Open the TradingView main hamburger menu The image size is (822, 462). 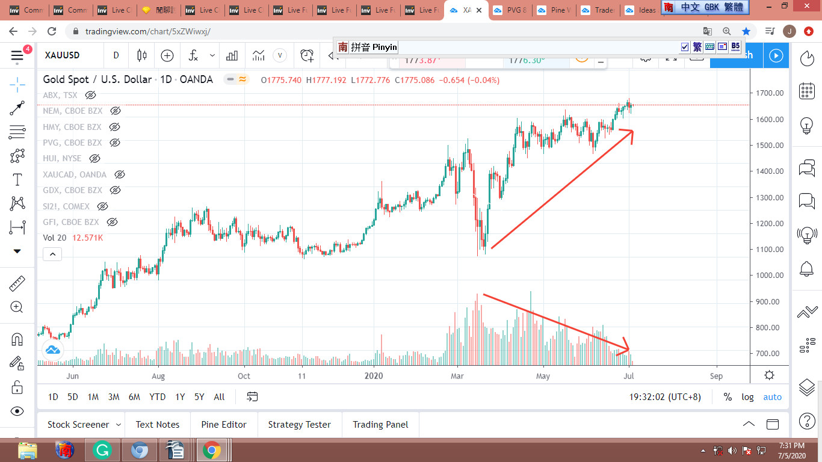click(x=17, y=56)
